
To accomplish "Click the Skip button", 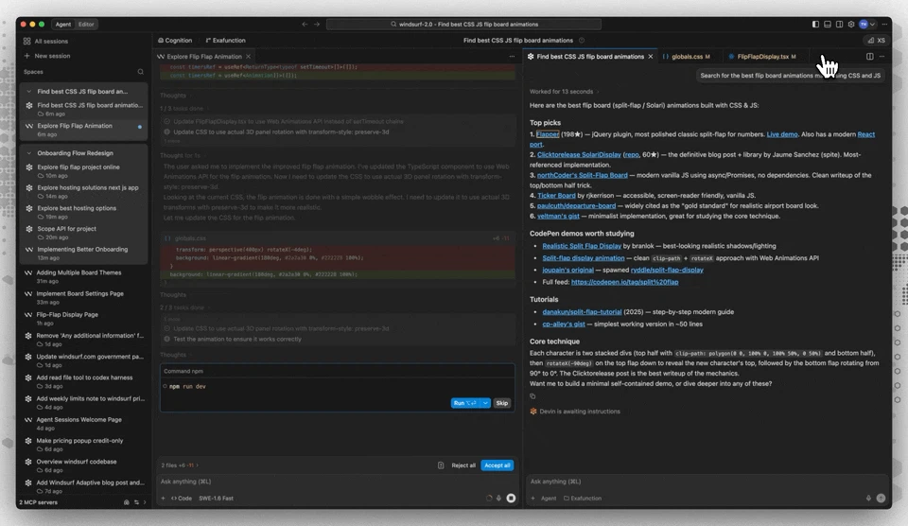I will [x=502, y=403].
